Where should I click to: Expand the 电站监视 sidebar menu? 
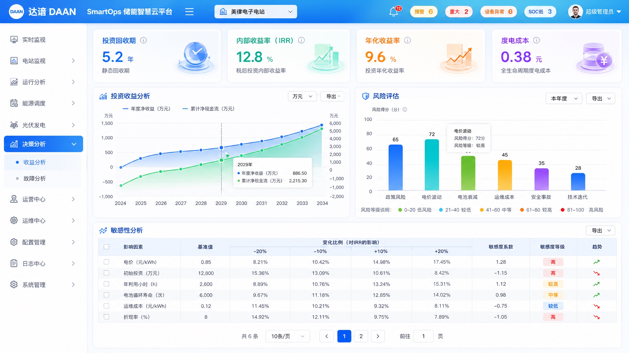tap(43, 61)
